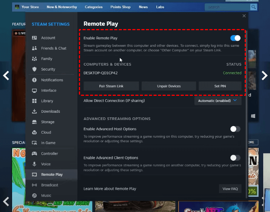Open Downloads settings via download icon
The image size is (270, 212).
pos(34,111)
